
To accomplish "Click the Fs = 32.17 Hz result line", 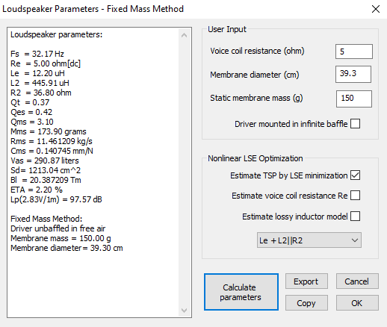I will (x=37, y=54).
